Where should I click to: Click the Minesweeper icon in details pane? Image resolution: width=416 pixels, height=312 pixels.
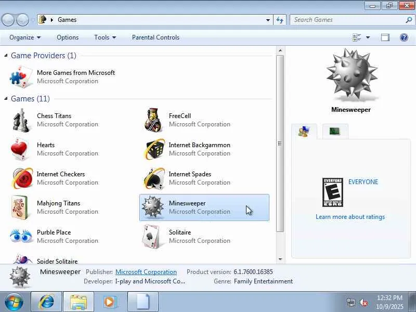point(20,277)
